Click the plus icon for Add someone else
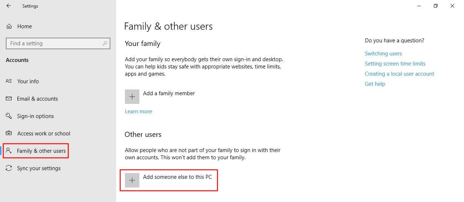The image size is (464, 202). pos(132,180)
